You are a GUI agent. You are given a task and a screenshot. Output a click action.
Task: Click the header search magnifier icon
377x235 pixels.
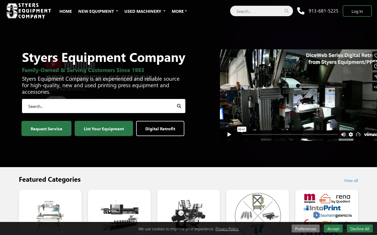coord(287,11)
